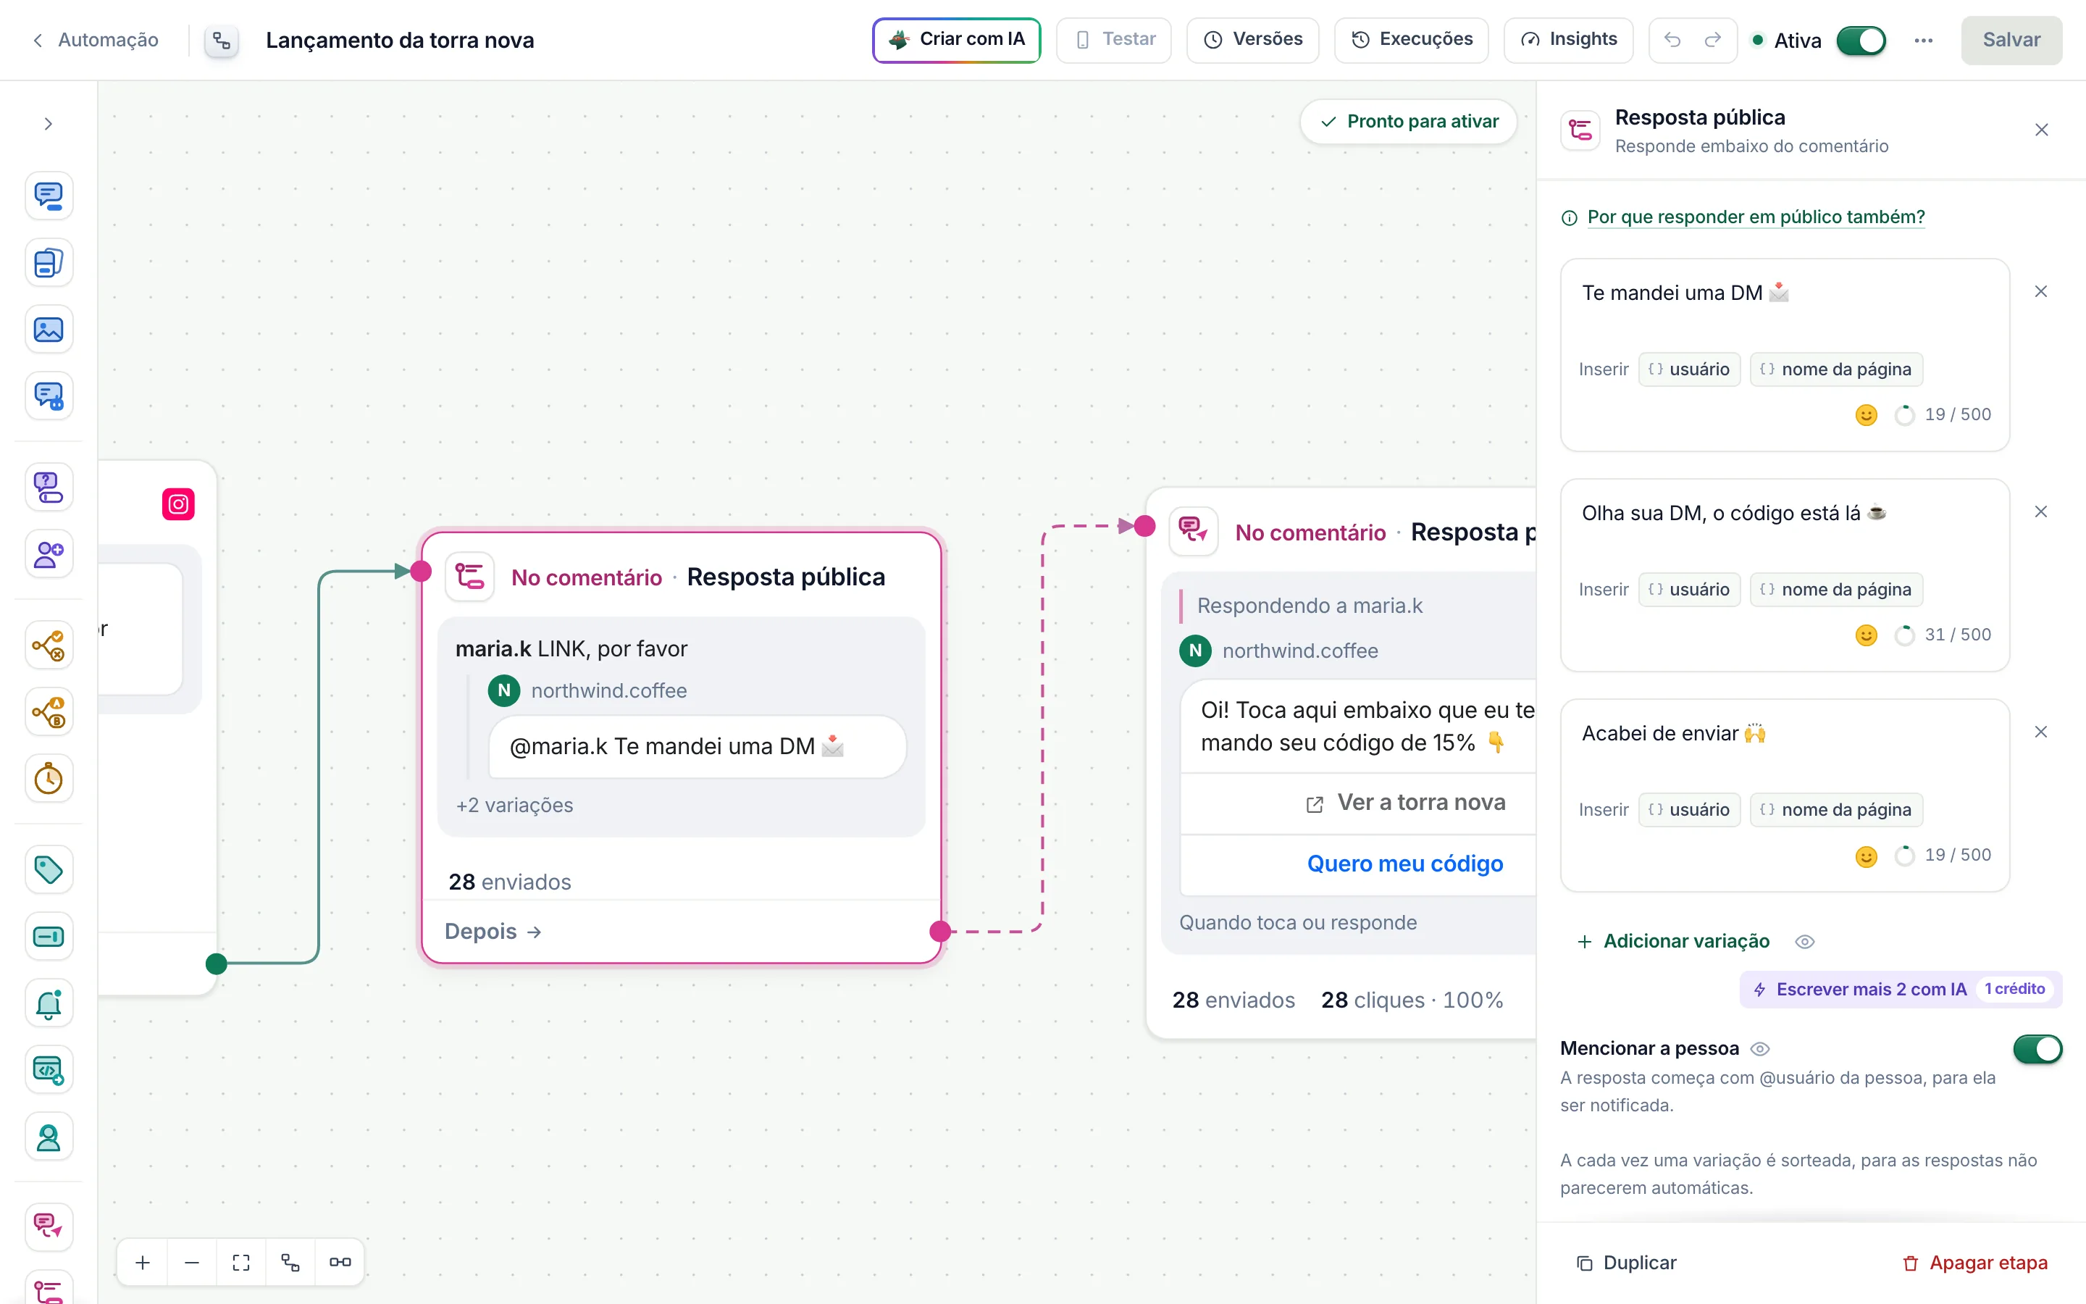Select the add-people icon in sidebar
Viewport: 2086px width, 1304px height.
49,553
